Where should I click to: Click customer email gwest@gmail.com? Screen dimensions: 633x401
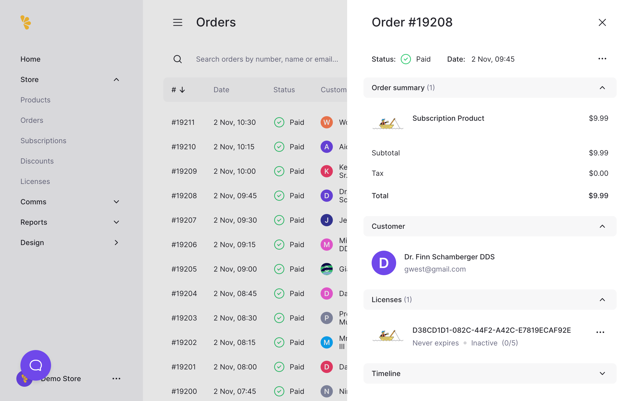tap(435, 269)
